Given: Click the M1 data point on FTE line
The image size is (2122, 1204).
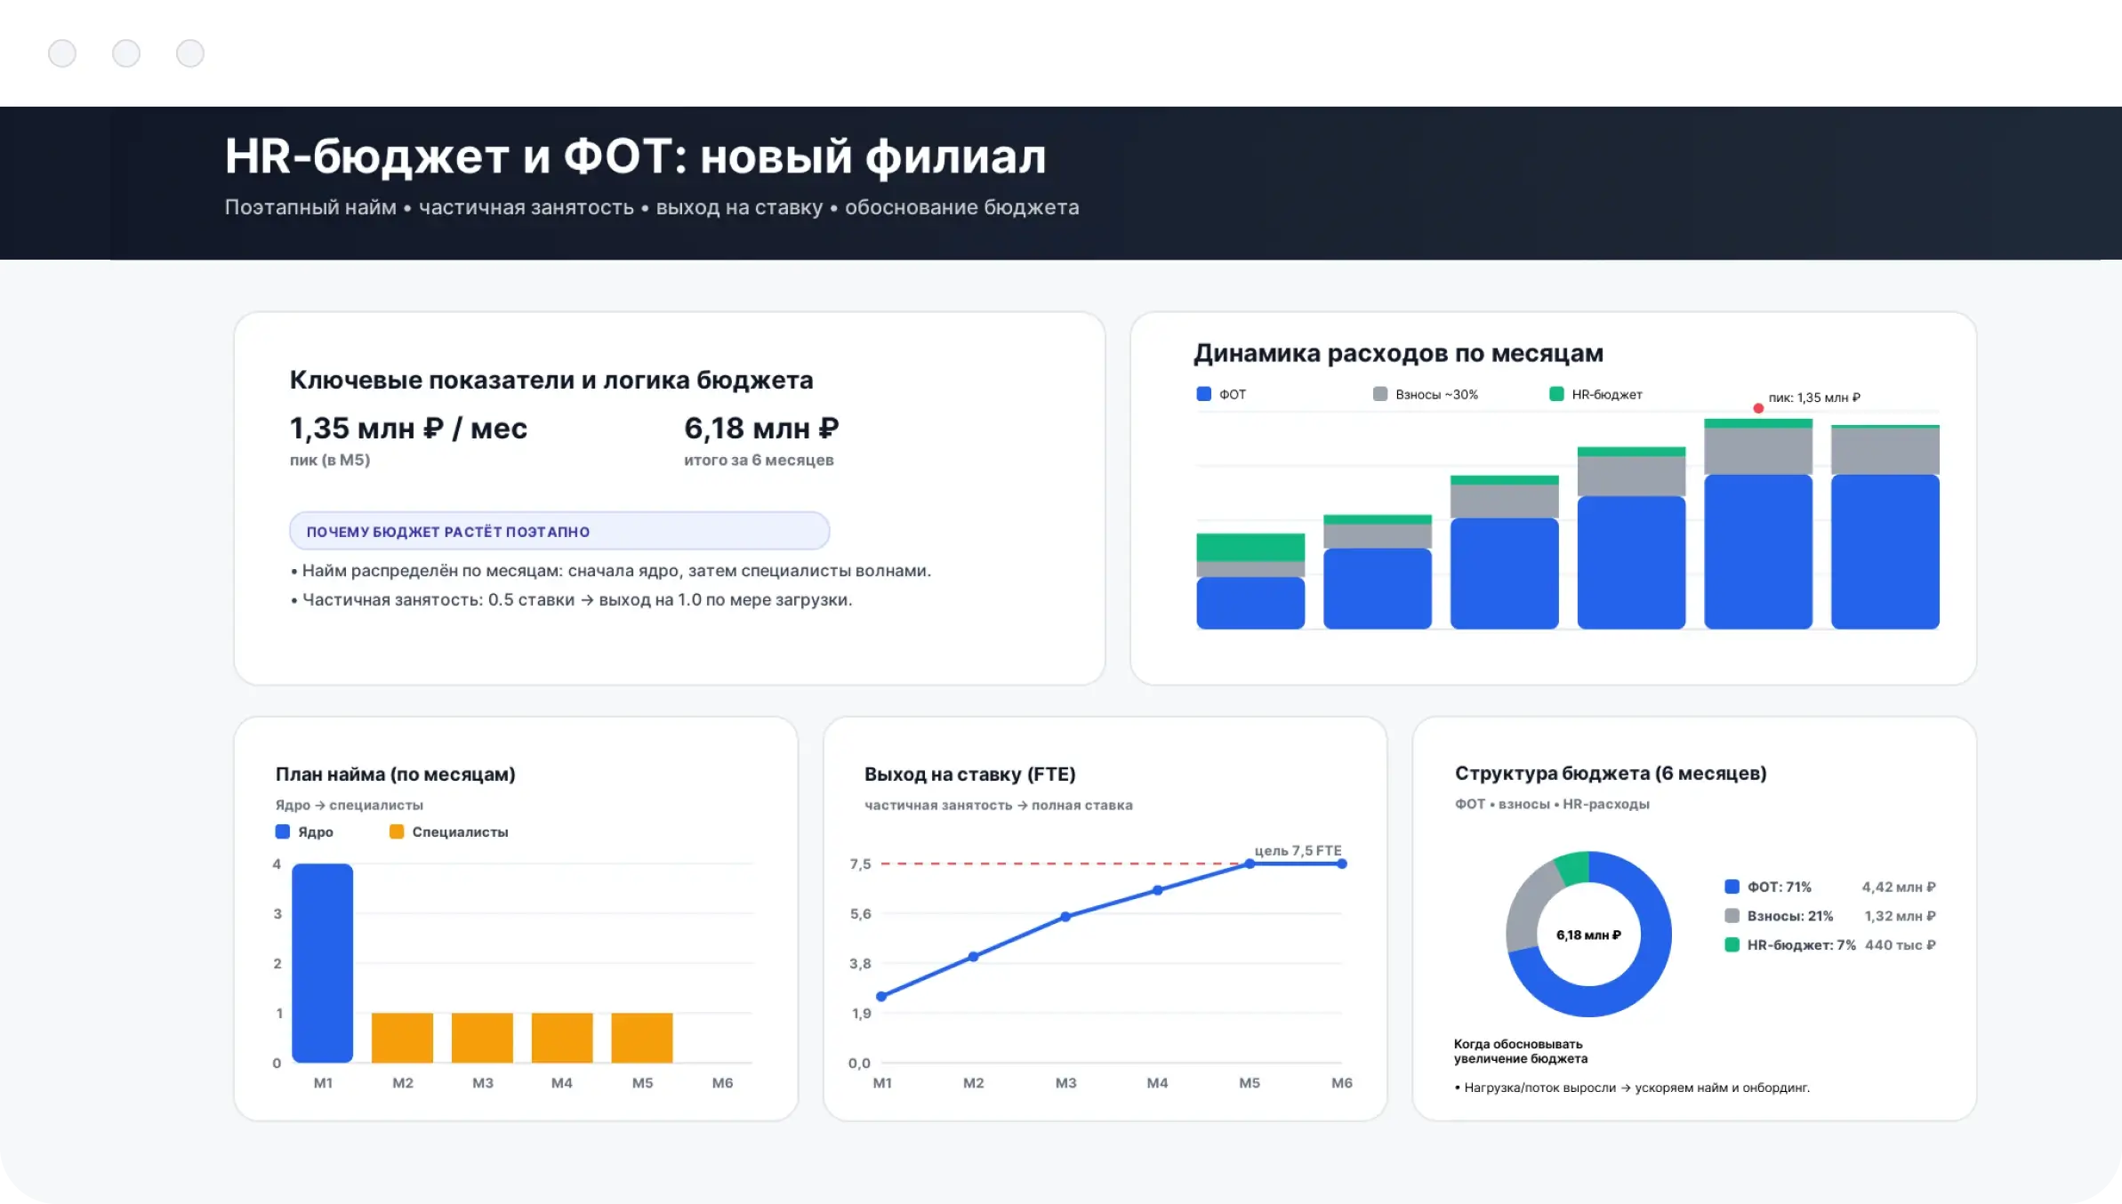Looking at the screenshot, I should (881, 996).
